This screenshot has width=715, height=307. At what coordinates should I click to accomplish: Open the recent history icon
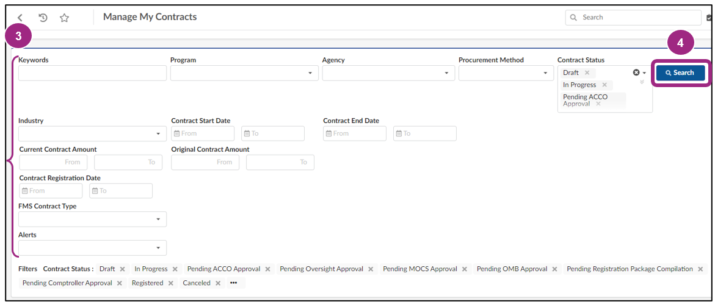coord(43,18)
